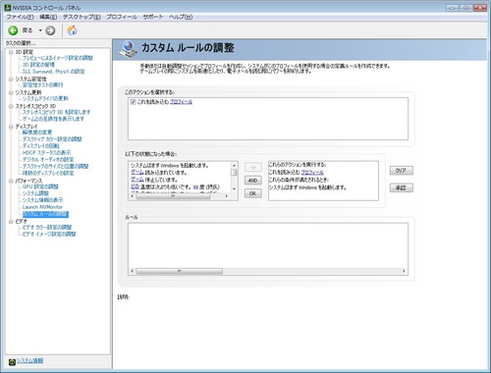The height and width of the screenshot is (373, 491).
Task: Click the クリア button
Action: point(402,171)
